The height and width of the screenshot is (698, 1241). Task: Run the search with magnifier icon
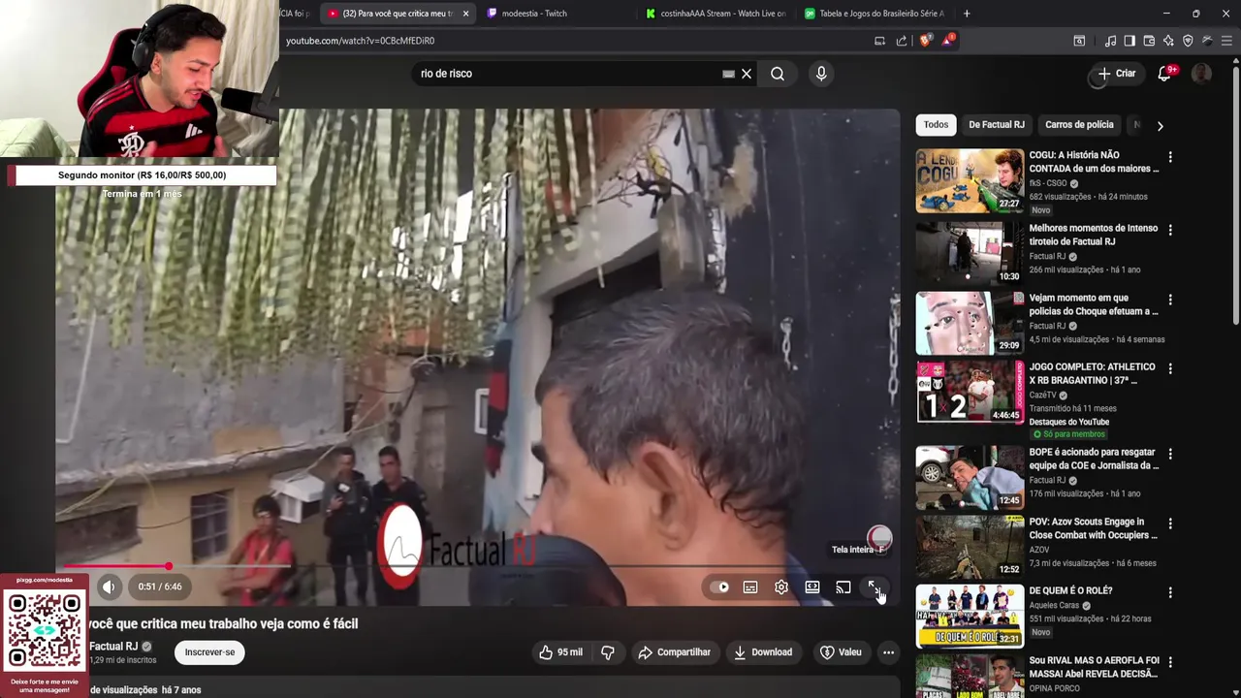click(778, 74)
